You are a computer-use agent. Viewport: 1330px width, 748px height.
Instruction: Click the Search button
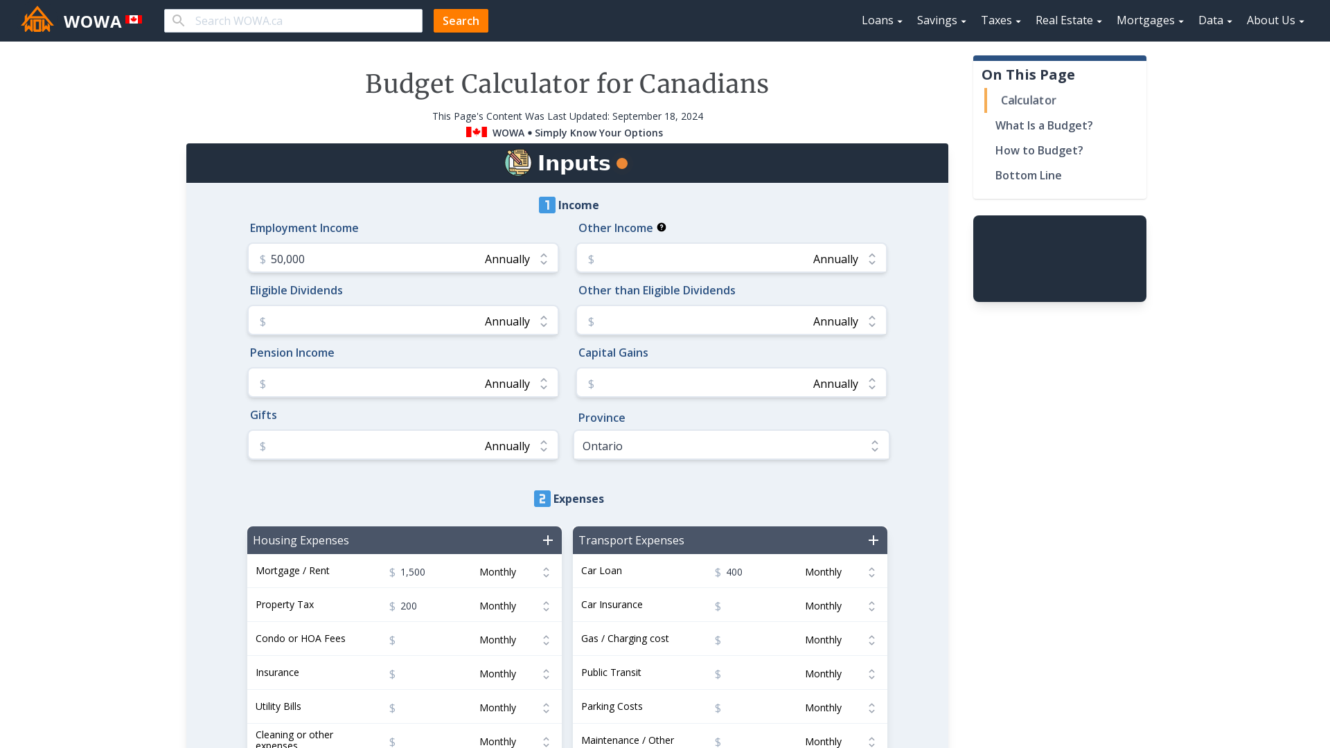pos(461,20)
